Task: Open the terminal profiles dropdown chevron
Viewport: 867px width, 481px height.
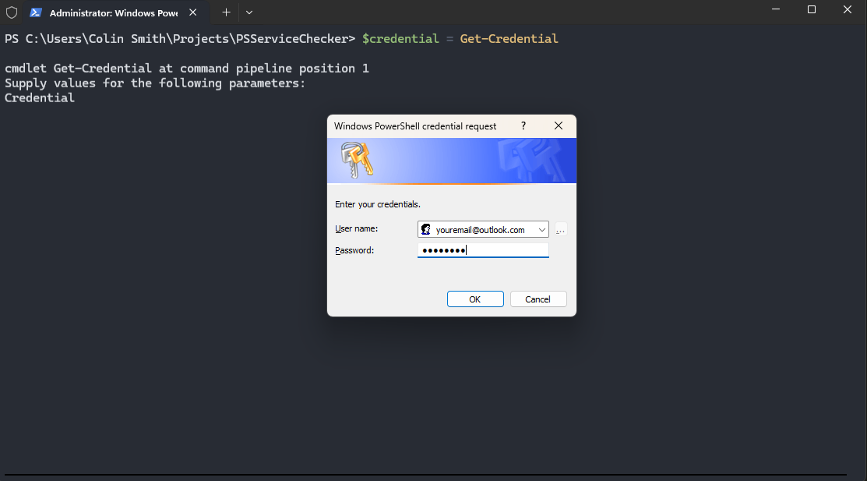Action: click(249, 12)
